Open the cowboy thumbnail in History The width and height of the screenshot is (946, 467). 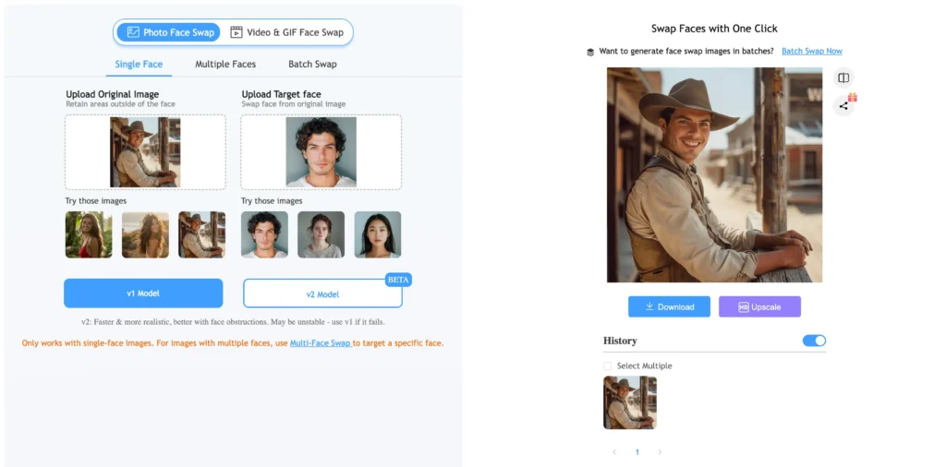pyautogui.click(x=630, y=402)
